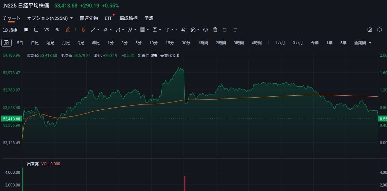Expand the wave pattern tool options
Viewport: 387px width, 191px height.
click(135, 30)
